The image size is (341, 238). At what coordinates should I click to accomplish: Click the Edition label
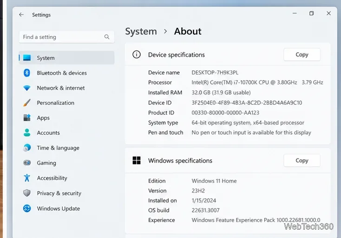[157, 181]
